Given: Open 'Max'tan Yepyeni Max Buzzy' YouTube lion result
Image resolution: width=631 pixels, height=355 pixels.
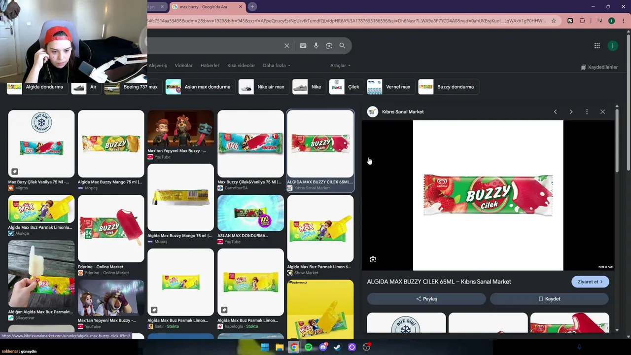Looking at the screenshot, I should (x=180, y=135).
